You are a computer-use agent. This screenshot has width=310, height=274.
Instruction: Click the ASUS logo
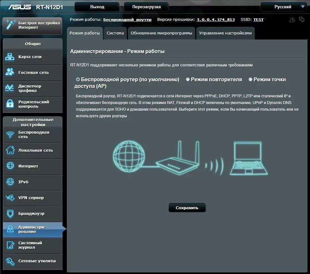tap(20, 7)
